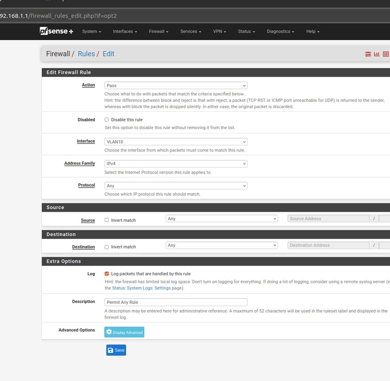Open the Diagnostics menu
Viewport: 390px width, 381px height.
280,31
